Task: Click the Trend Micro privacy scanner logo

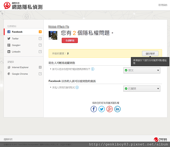Action: (7, 5)
